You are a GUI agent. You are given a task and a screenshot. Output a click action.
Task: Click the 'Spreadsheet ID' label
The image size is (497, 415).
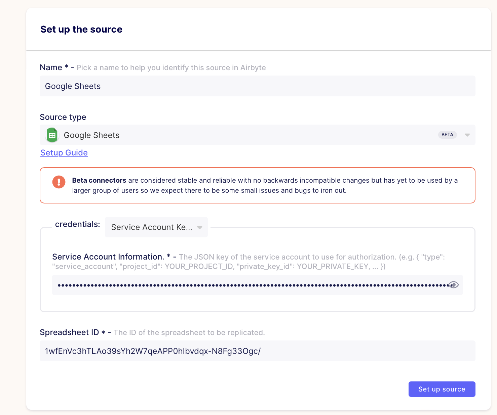point(69,332)
